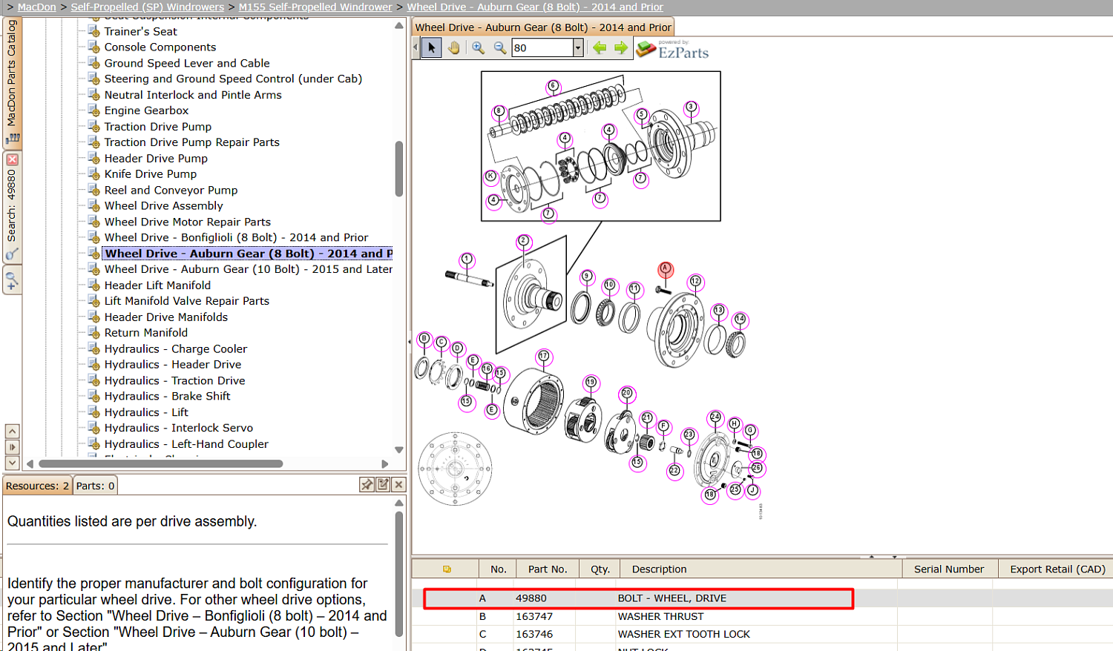Image resolution: width=1113 pixels, height=651 pixels.
Task: Click the tree horizontal scrollbar right arrow
Action: [384, 464]
